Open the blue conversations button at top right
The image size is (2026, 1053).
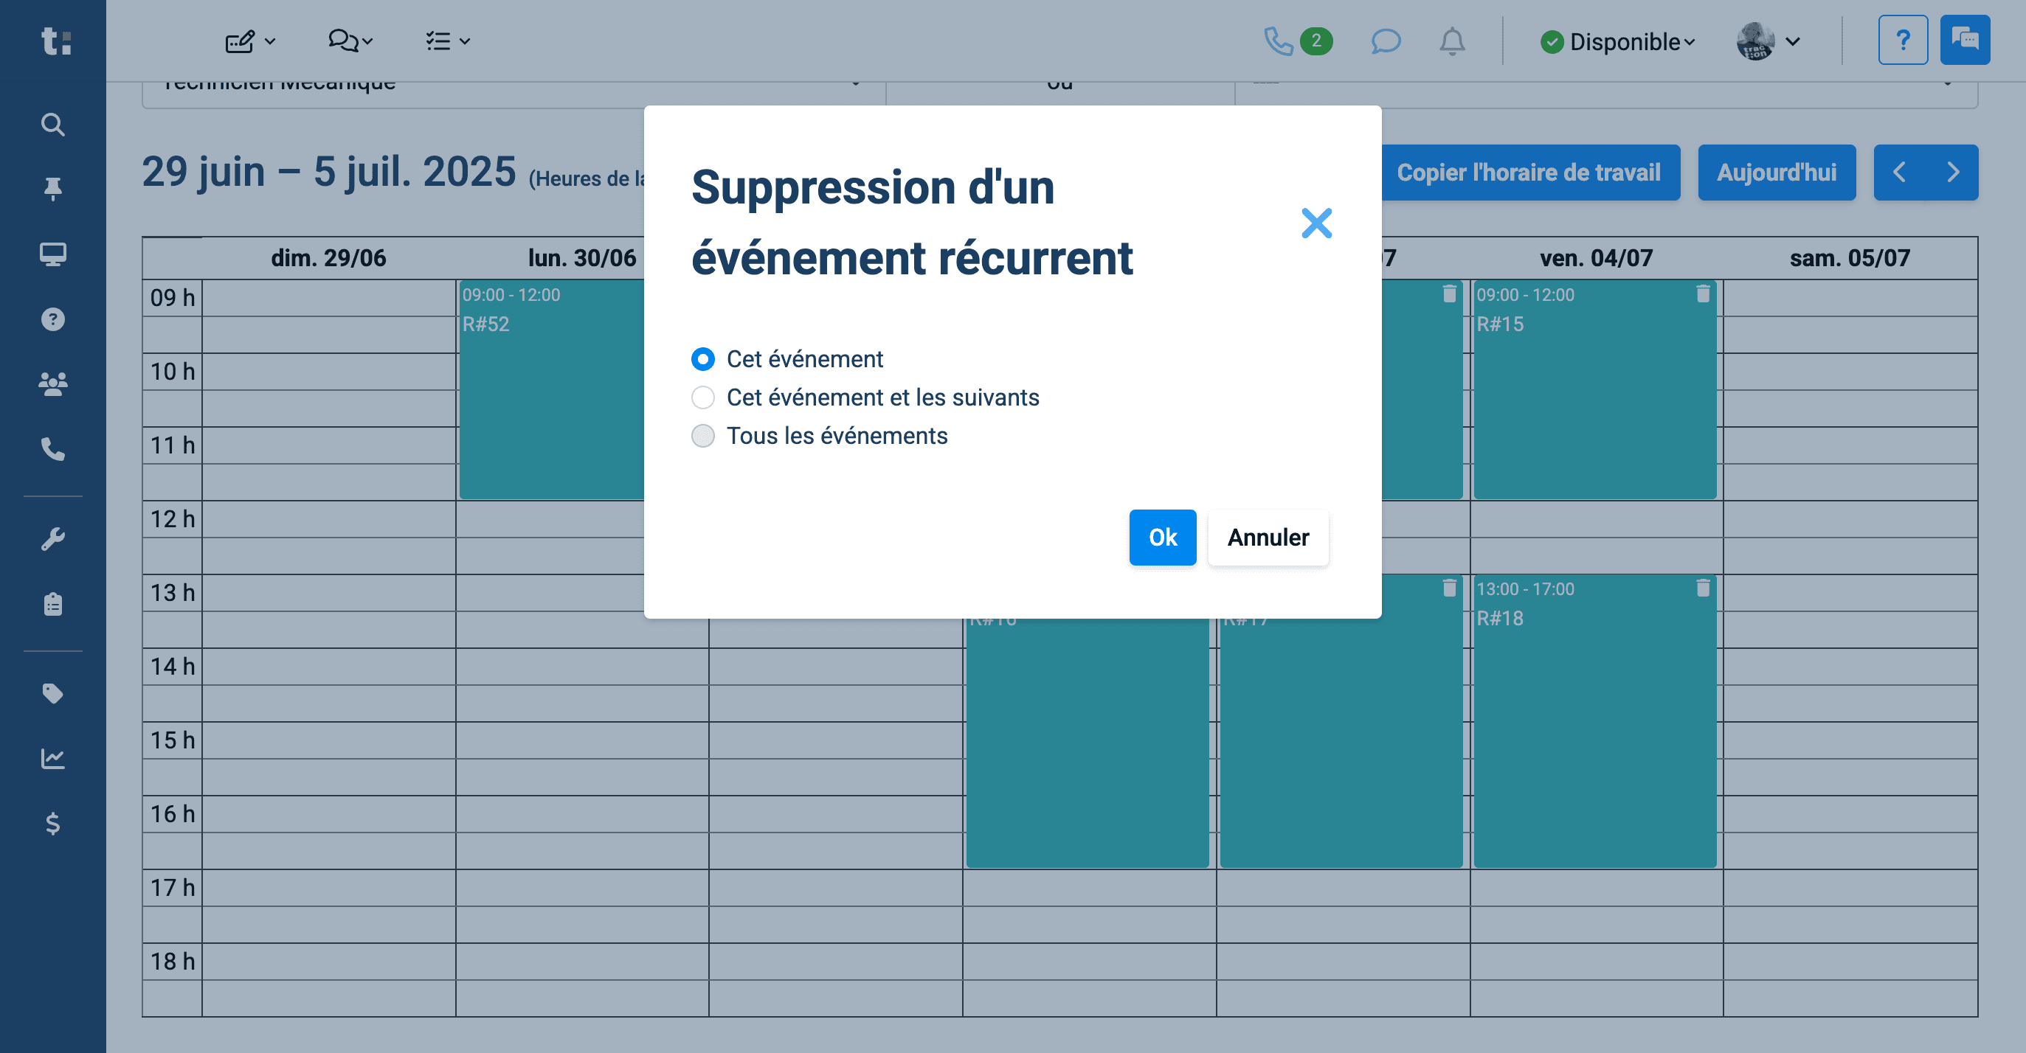click(x=1965, y=40)
